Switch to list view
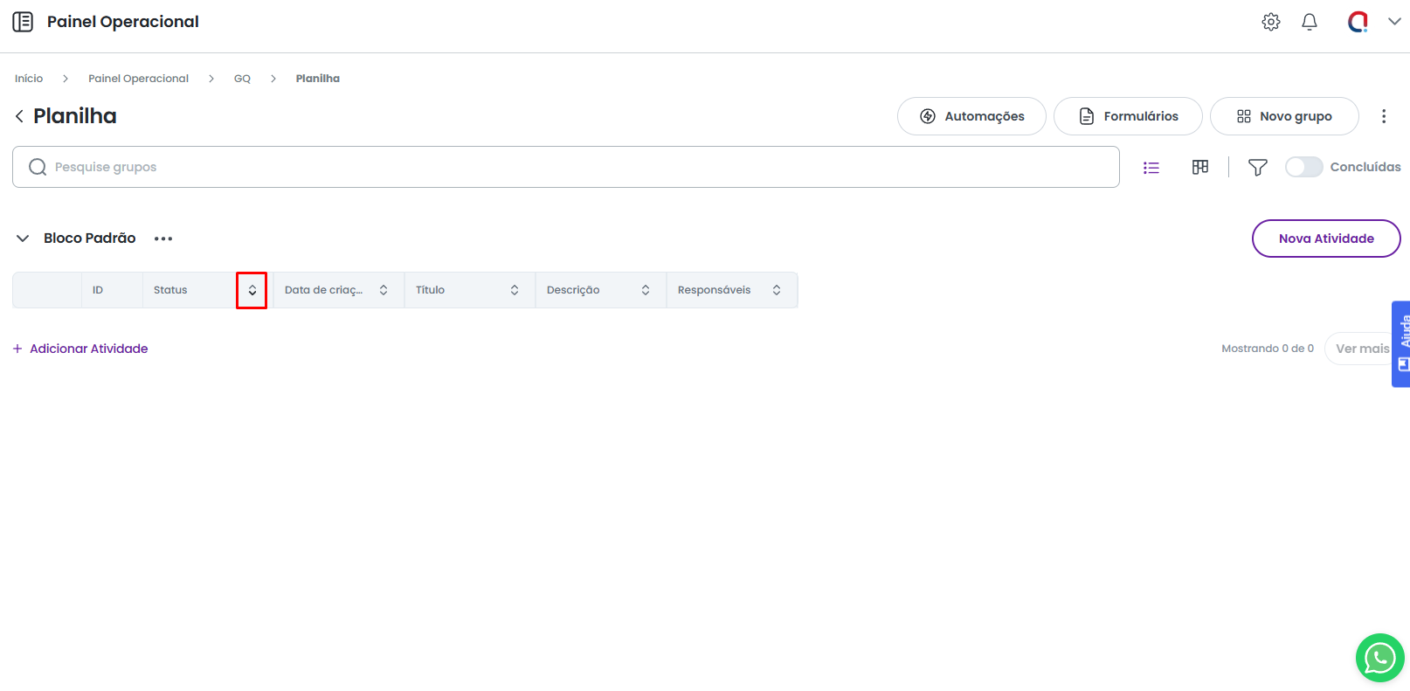Screen dimensions: 1410x691 click(x=1151, y=168)
